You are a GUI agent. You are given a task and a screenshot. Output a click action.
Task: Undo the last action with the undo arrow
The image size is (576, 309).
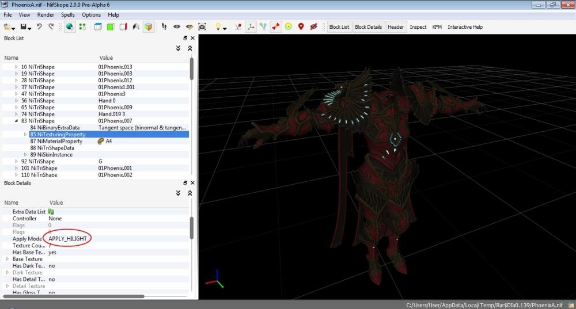[x=39, y=26]
